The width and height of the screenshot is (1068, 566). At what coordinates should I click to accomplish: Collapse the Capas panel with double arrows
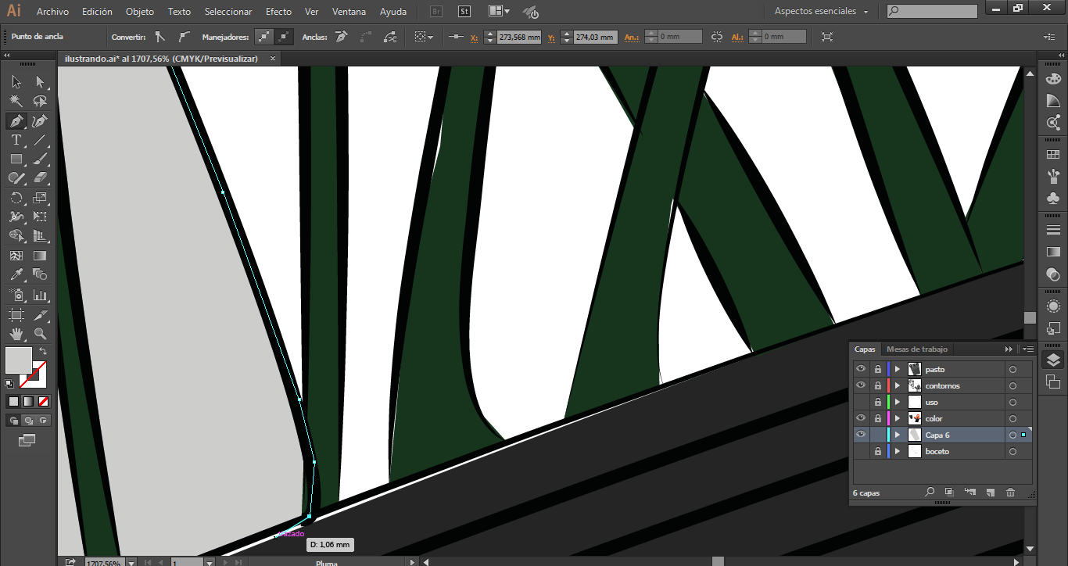click(1009, 349)
